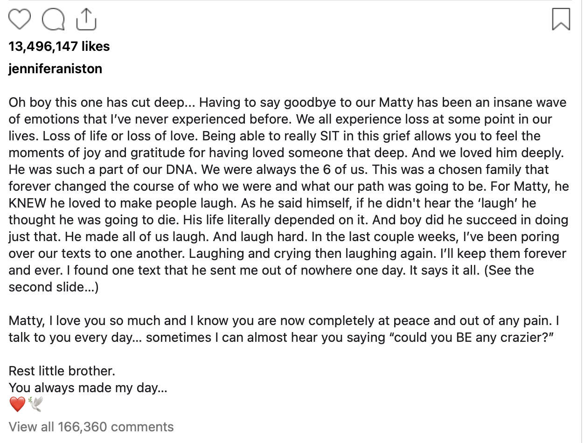The width and height of the screenshot is (584, 443).
Task: Click the "Rest little brother." line
Action: pos(62,371)
